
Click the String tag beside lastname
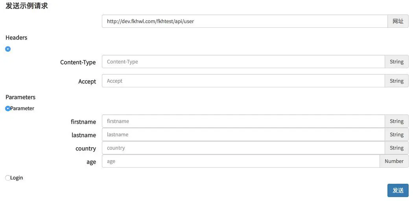396,134
